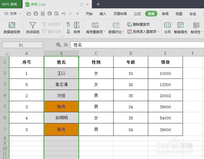
Task: Open the filter group dialog launcher
Action: pyautogui.click(x=62, y=36)
